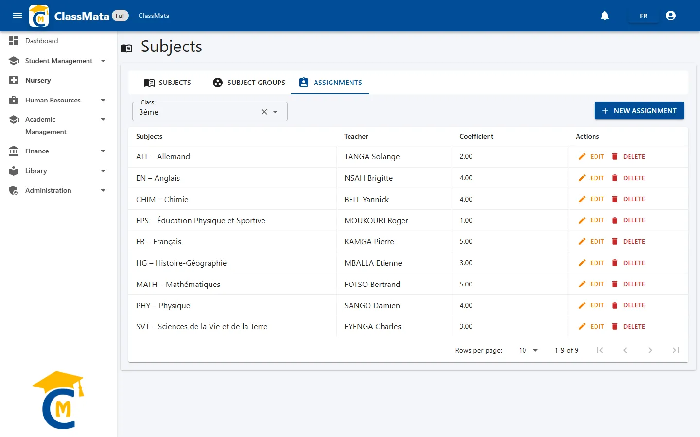Screen dimensions: 700x437
Task: Clear the 3ème class selection
Action: coord(264,112)
